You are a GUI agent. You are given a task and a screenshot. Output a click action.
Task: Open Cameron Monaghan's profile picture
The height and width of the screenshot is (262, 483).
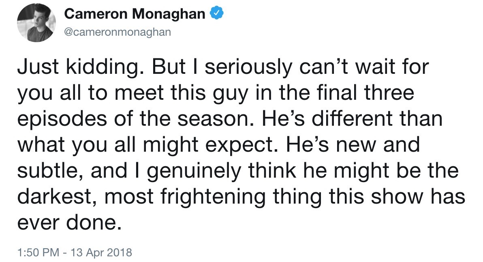pos(36,23)
